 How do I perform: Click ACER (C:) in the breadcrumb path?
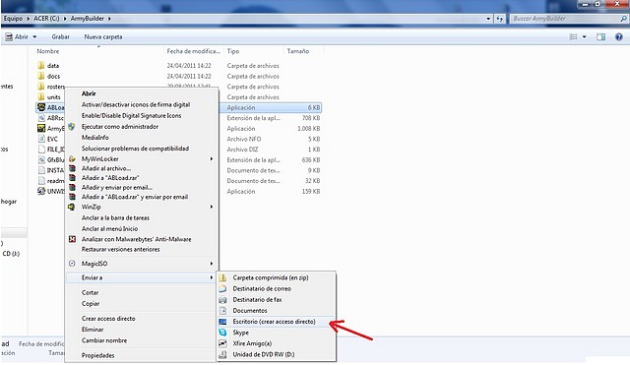(46, 19)
